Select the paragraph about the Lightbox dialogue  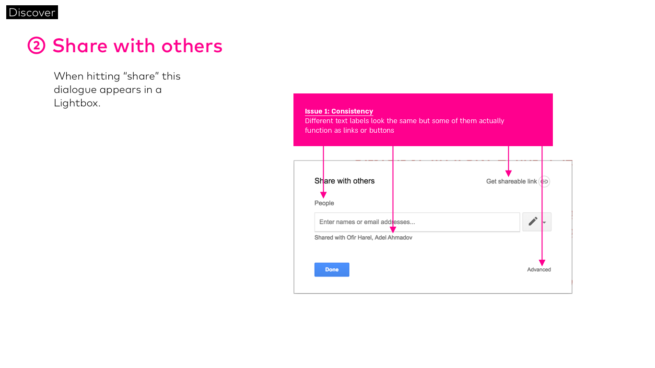pyautogui.click(x=117, y=90)
